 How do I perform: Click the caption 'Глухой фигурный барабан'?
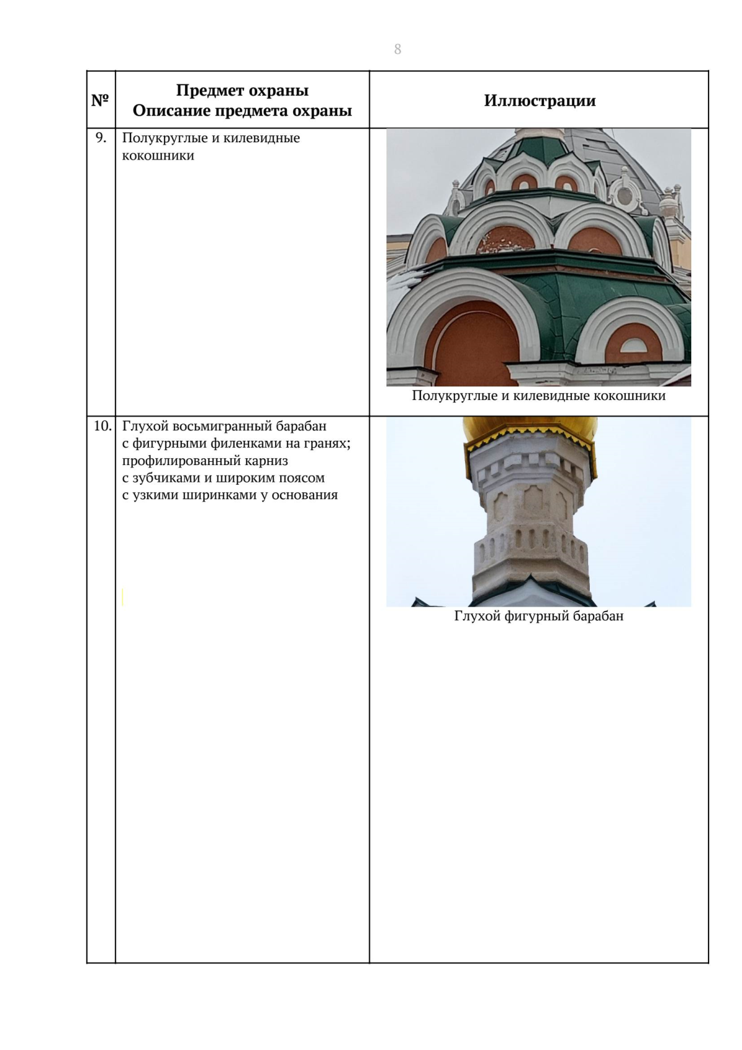coord(539,616)
